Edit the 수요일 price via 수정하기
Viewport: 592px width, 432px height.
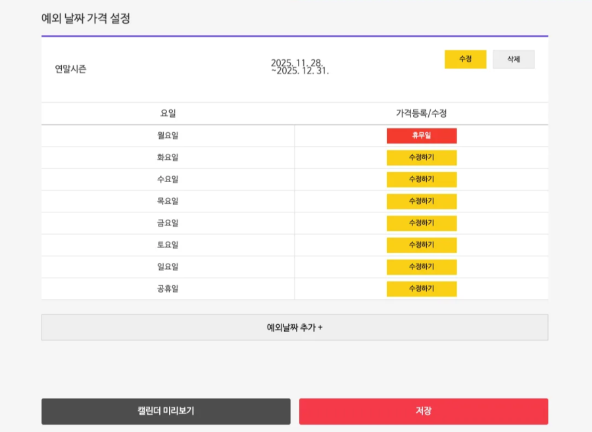click(x=421, y=180)
